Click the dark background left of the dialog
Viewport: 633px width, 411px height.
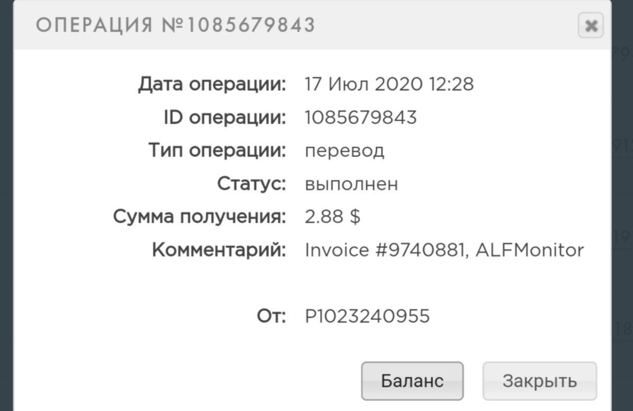pyautogui.click(x=6, y=198)
